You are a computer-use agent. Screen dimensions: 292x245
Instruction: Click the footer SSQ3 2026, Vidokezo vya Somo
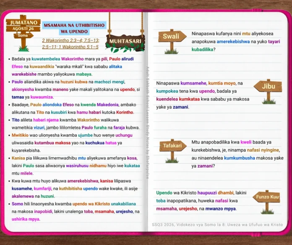217,225
